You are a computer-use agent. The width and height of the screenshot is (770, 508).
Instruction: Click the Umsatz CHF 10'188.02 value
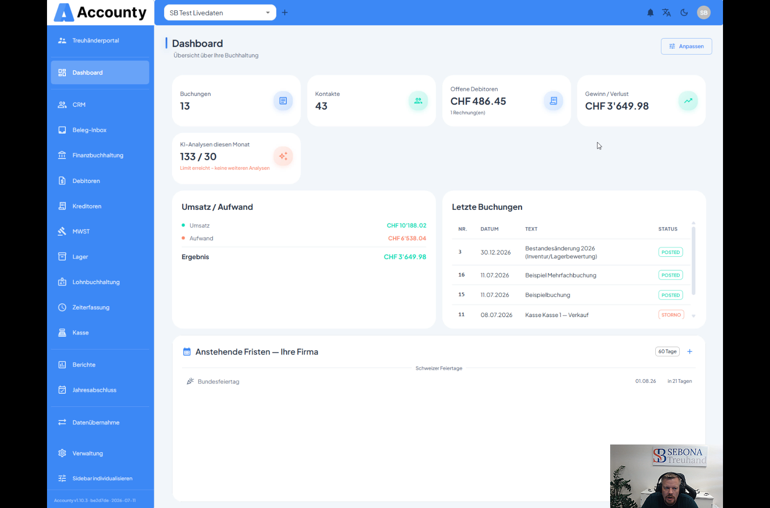406,225
